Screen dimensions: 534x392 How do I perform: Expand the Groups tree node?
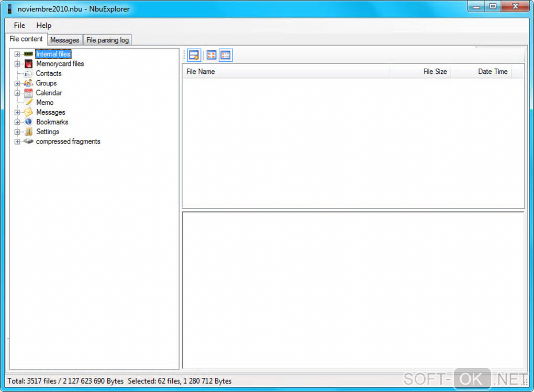[x=17, y=83]
